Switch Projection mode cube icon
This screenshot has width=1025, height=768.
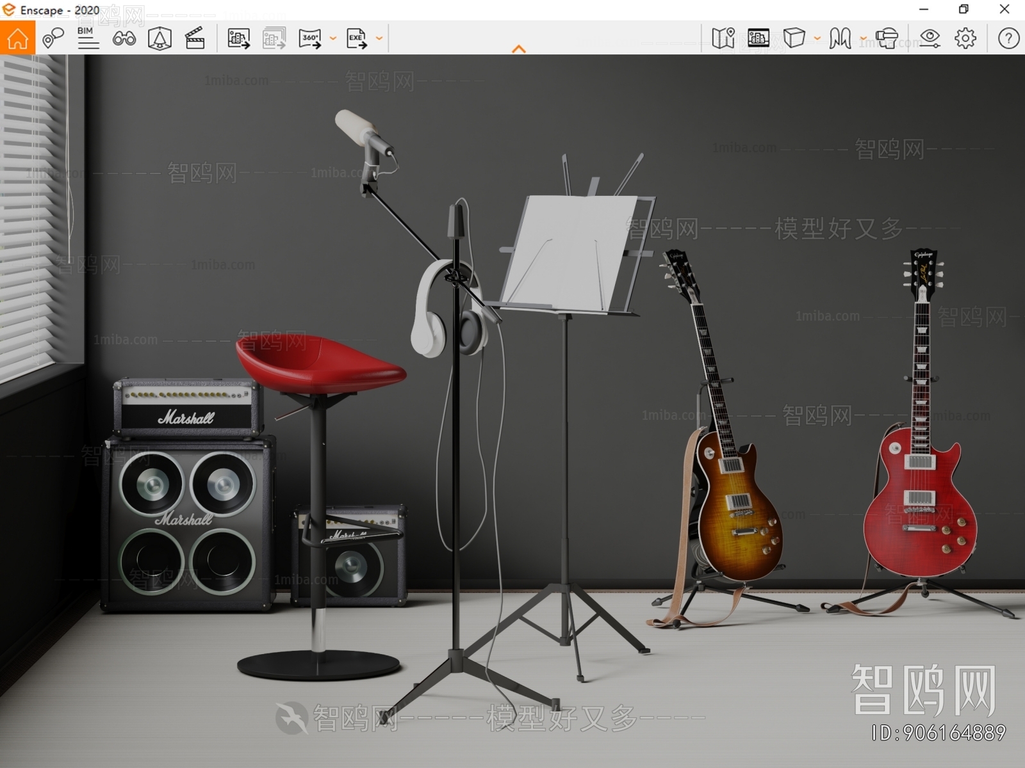point(794,38)
